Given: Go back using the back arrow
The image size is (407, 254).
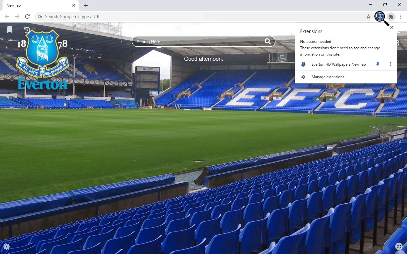Looking at the screenshot, I should pyautogui.click(x=7, y=17).
